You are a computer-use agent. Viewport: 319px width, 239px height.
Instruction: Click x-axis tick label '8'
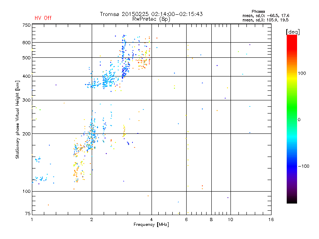tap(211, 219)
